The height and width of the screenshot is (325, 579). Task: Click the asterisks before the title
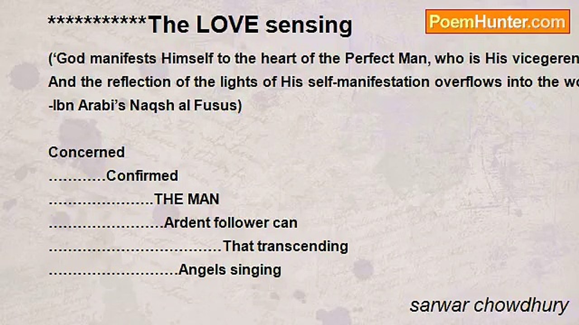click(98, 21)
